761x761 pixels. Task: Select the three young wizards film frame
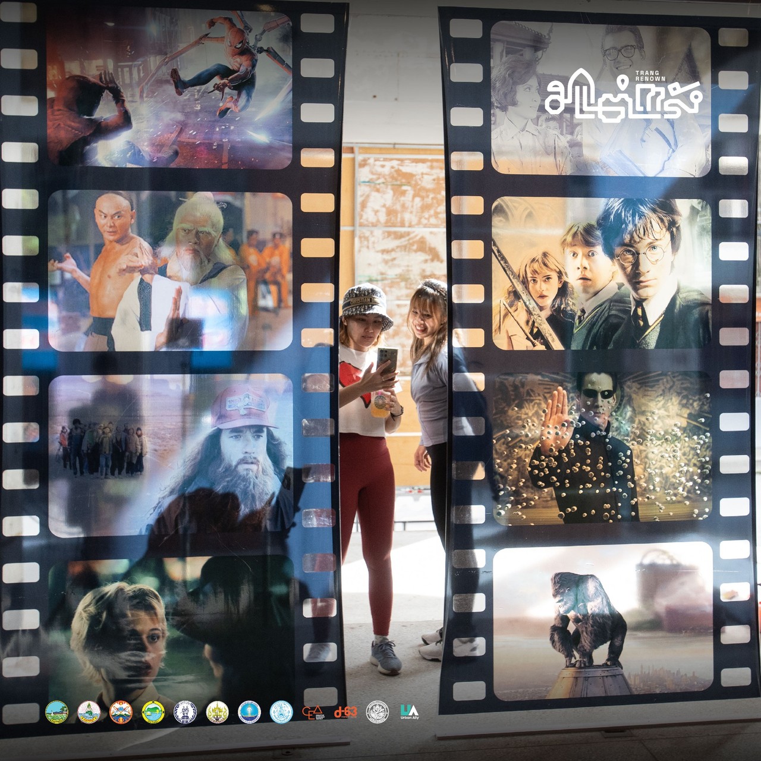[x=602, y=273]
